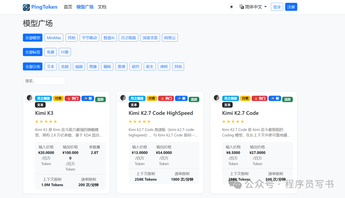
Task: Click the translate icon beside 简体中文
Action: 241,7
